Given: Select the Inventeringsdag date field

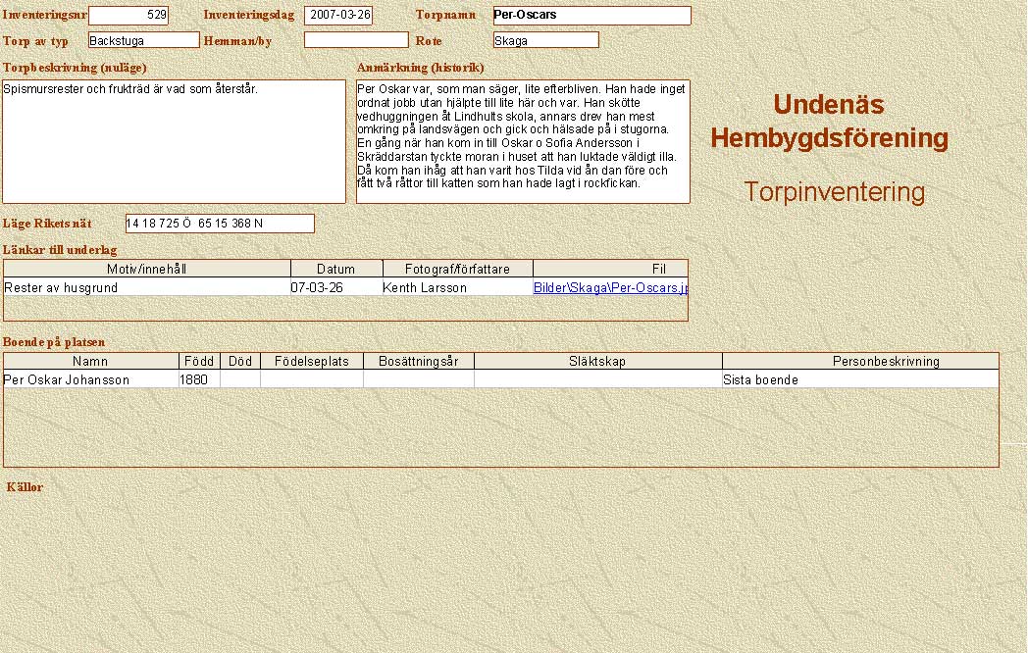Looking at the screenshot, I should coord(338,16).
